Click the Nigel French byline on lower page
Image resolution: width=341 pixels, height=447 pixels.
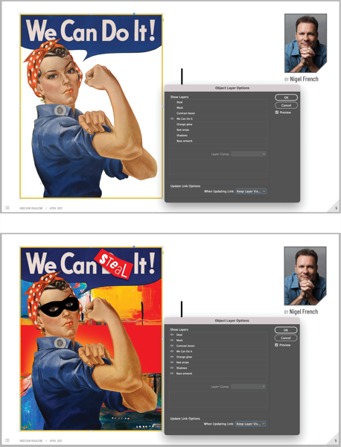301,312
